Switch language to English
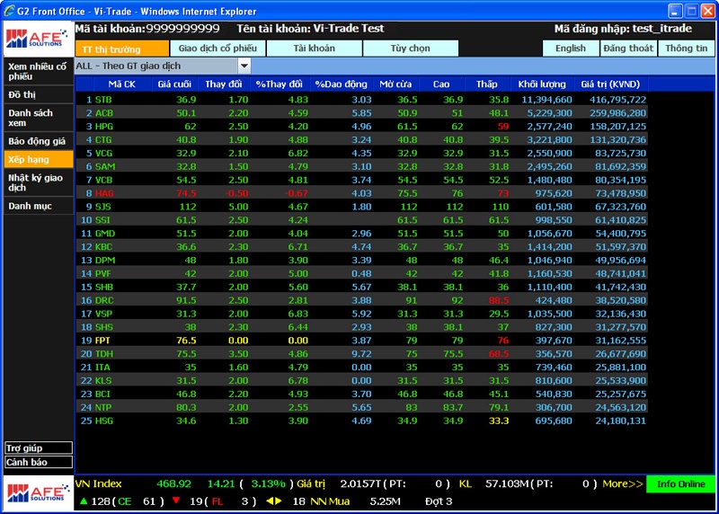This screenshot has width=719, height=514. click(571, 49)
